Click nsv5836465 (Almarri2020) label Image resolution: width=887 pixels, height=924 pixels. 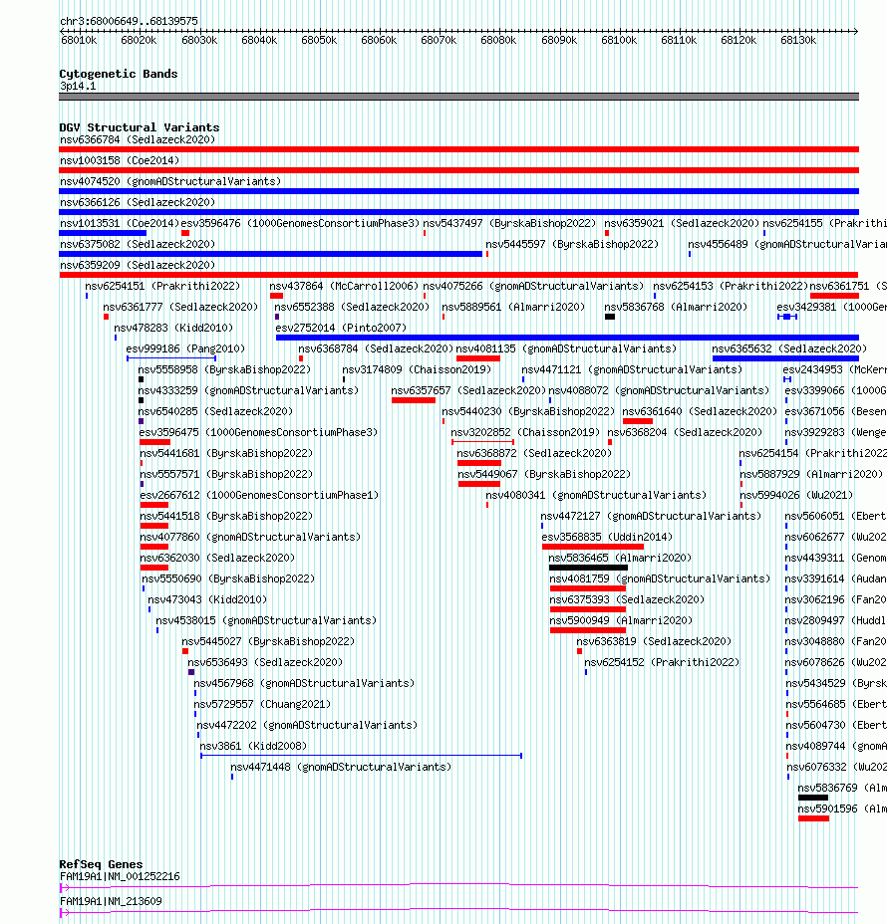click(620, 558)
